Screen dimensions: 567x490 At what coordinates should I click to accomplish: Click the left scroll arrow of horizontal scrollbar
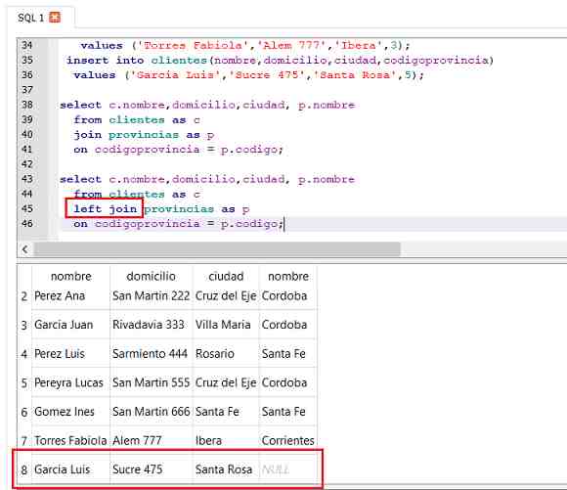pyautogui.click(x=24, y=249)
